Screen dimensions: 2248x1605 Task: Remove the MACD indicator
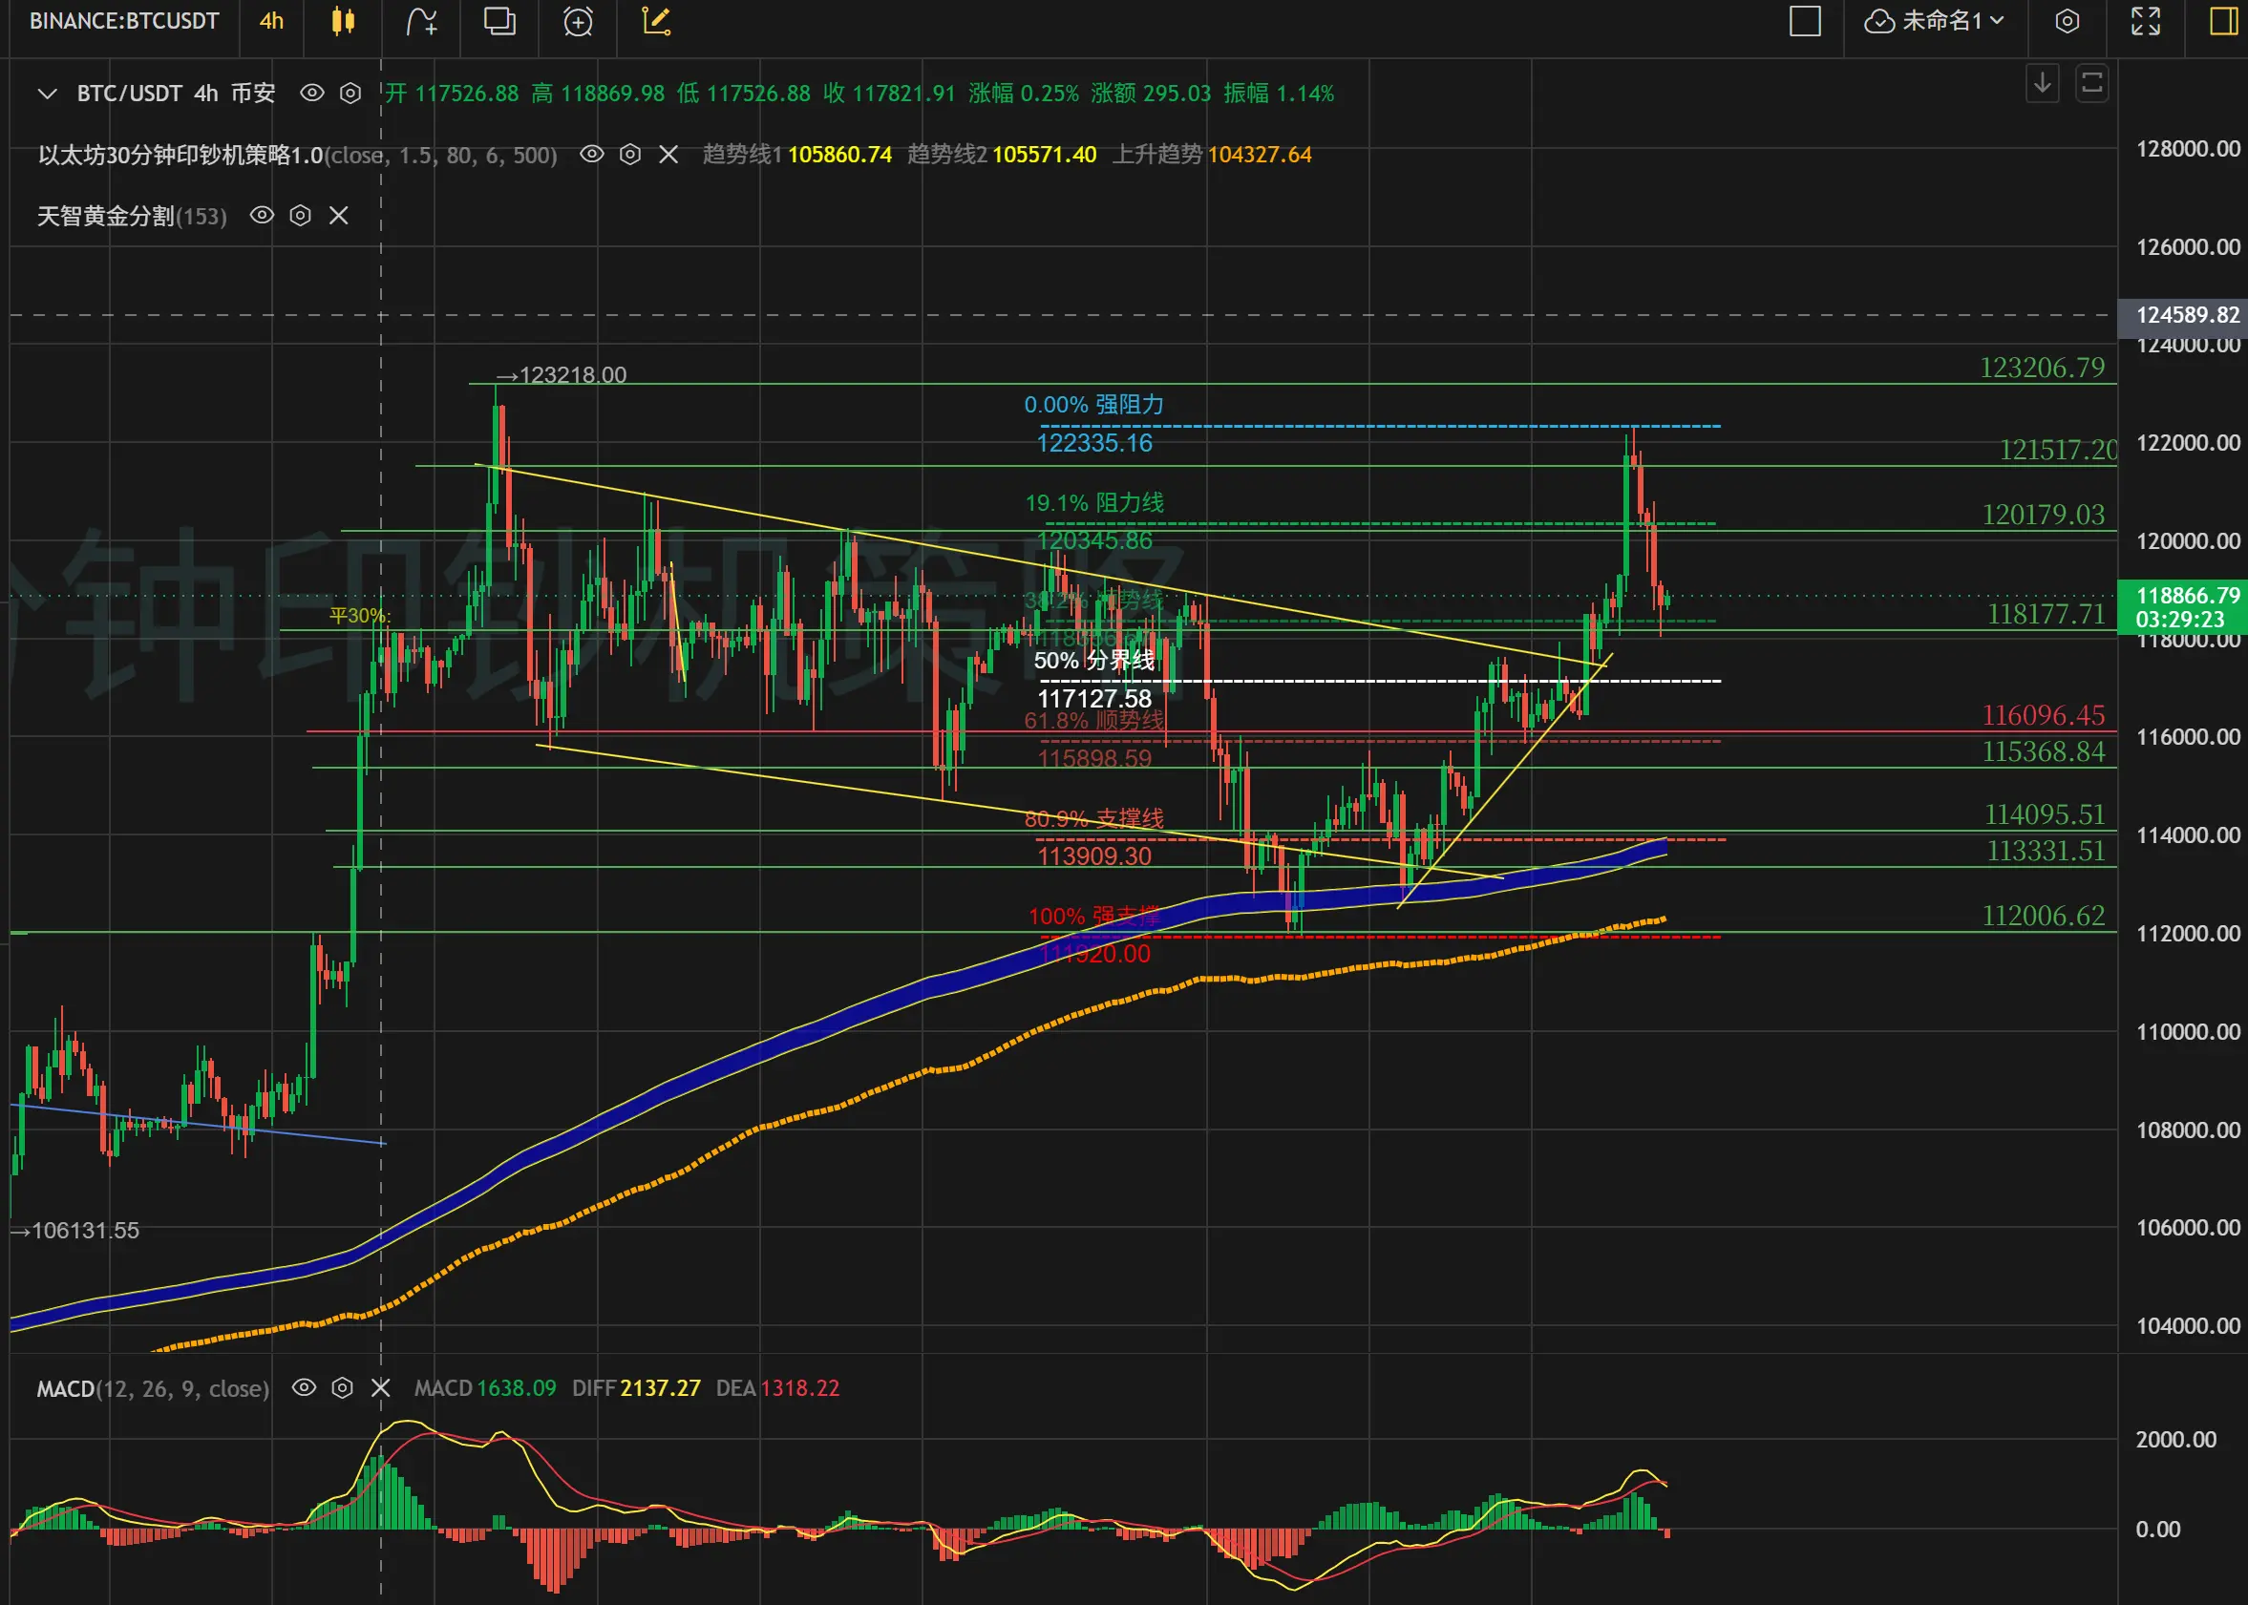[x=381, y=1387]
